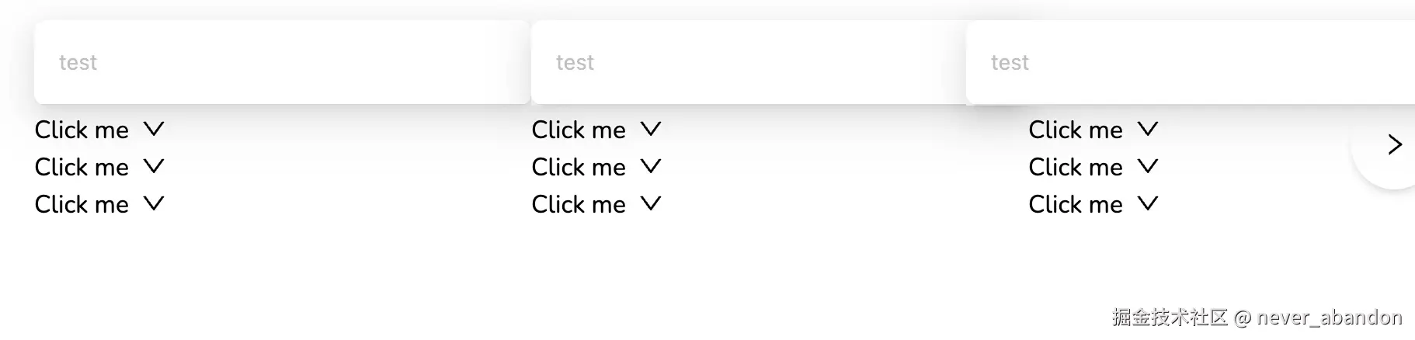This screenshot has width=1415, height=340.
Task: Expand third 'Click me' in middle column
Action: 579,204
